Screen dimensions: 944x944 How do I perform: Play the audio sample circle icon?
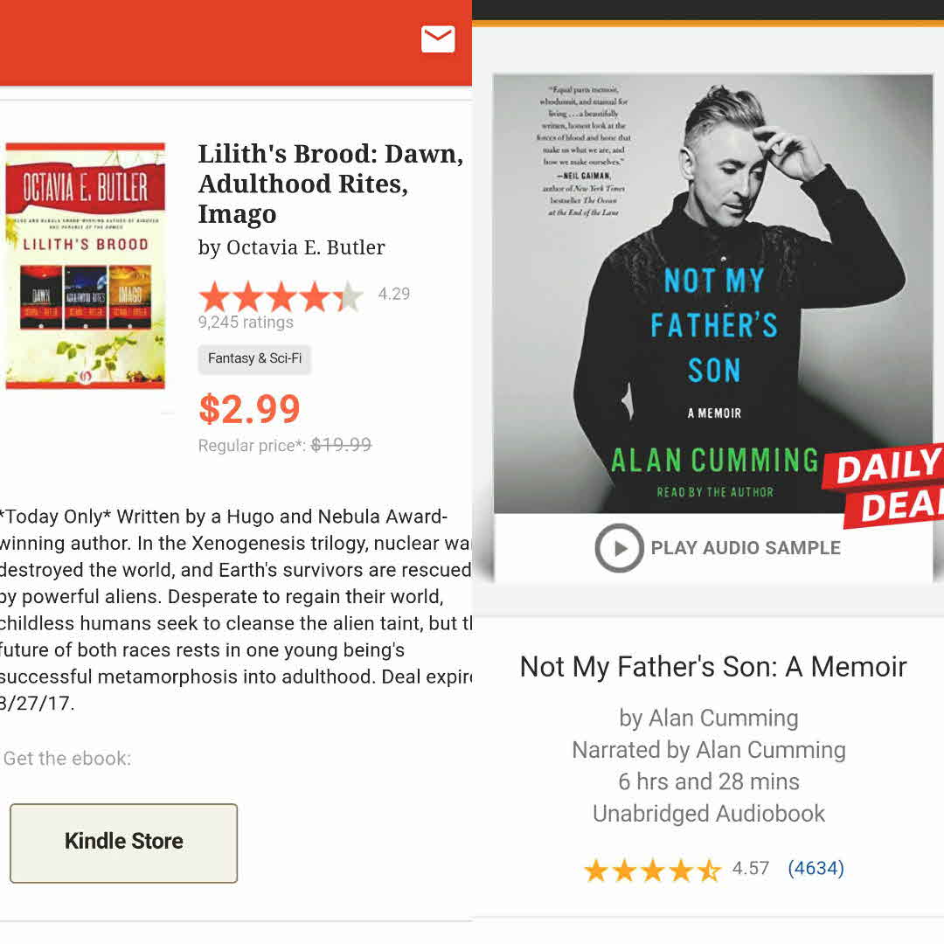(619, 548)
